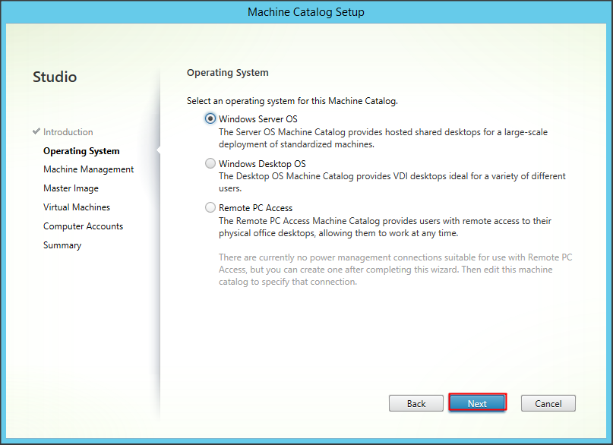This screenshot has width=613, height=445.
Task: Click the Operating System page heading
Action: point(228,73)
